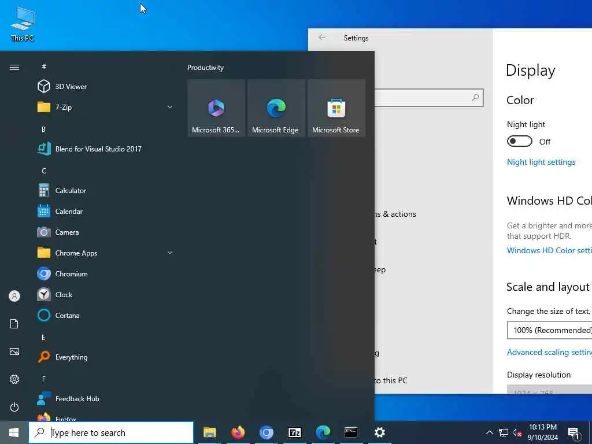Click the E letter header in app list
This screenshot has width=592, height=444.
(43, 337)
